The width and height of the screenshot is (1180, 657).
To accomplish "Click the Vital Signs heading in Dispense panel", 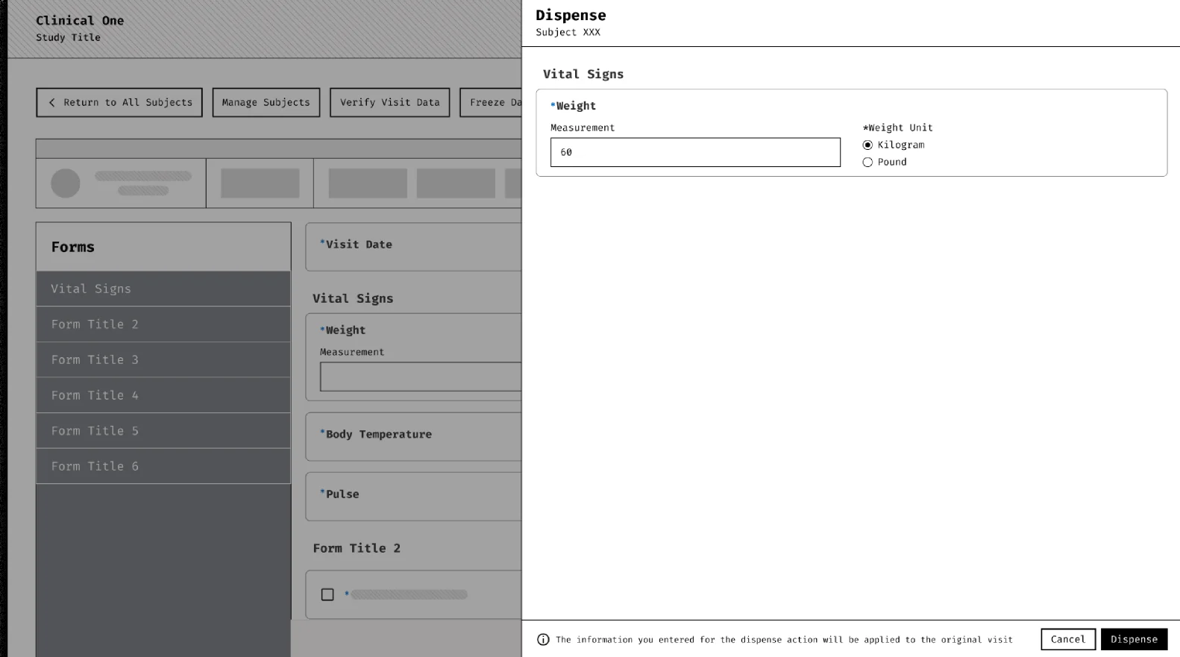I will click(x=583, y=74).
